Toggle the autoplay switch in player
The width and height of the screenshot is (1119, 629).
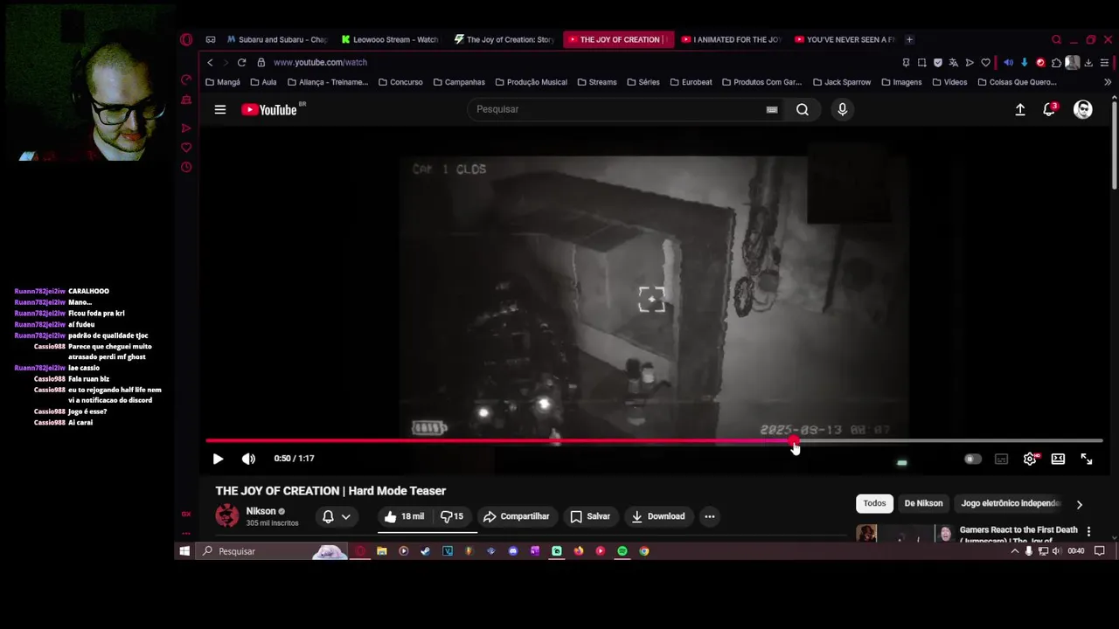click(x=972, y=459)
